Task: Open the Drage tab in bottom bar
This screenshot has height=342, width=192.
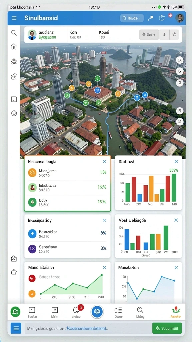Action: pyautogui.click(x=118, y=312)
